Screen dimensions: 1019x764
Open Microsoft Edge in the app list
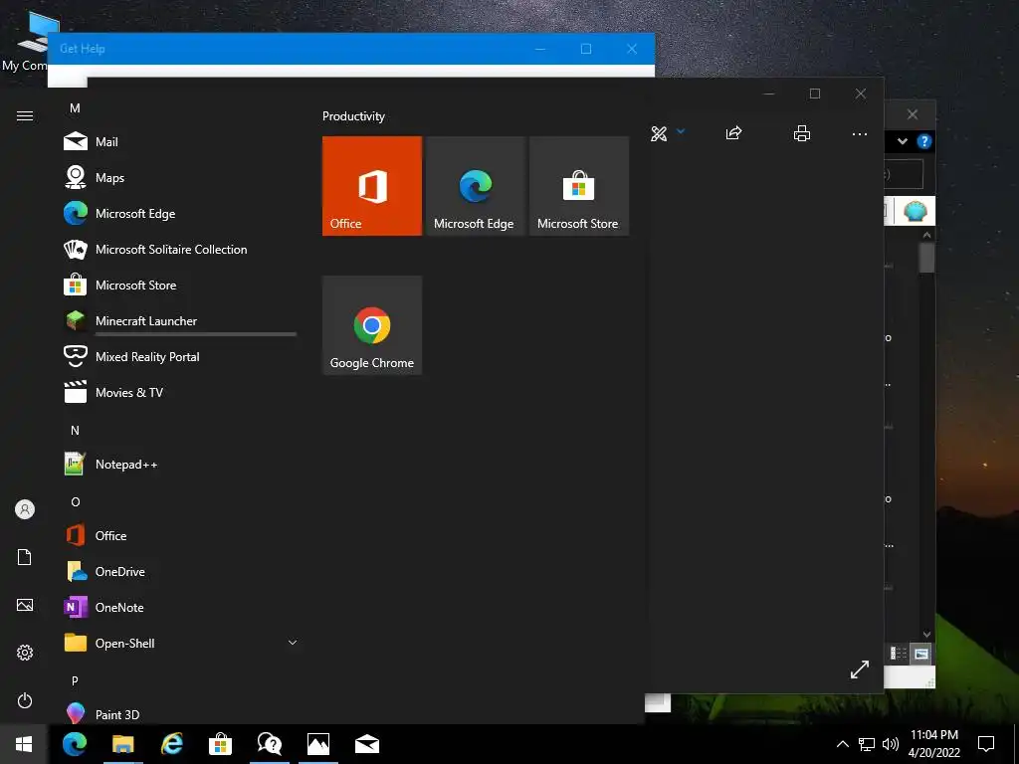(x=179, y=213)
